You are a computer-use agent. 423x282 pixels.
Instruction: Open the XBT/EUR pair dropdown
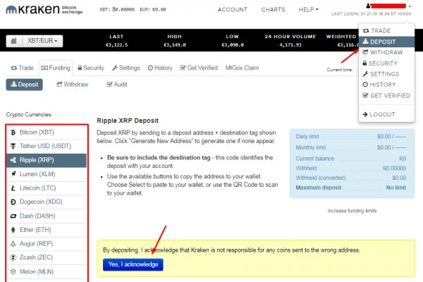click(44, 42)
